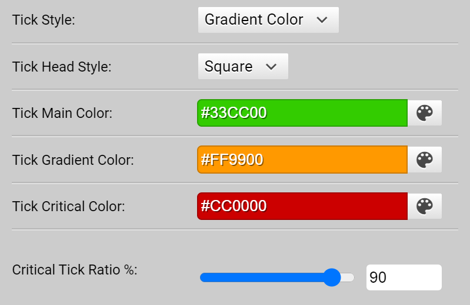
Task: Focus the ratio input showing 90
Action: pos(404,277)
